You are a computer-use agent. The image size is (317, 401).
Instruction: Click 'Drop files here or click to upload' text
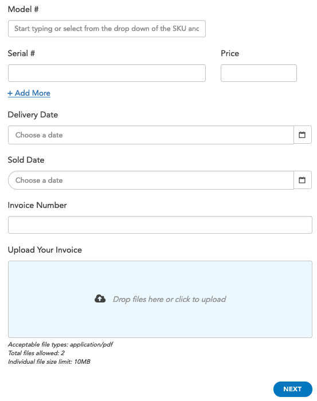(x=169, y=299)
